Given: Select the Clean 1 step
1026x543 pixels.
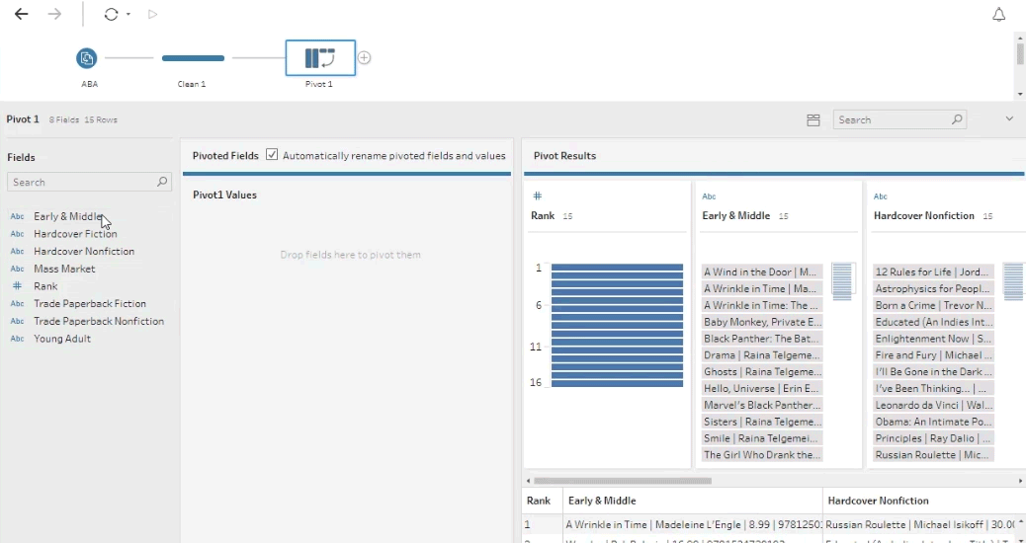Looking at the screenshot, I should (193, 58).
